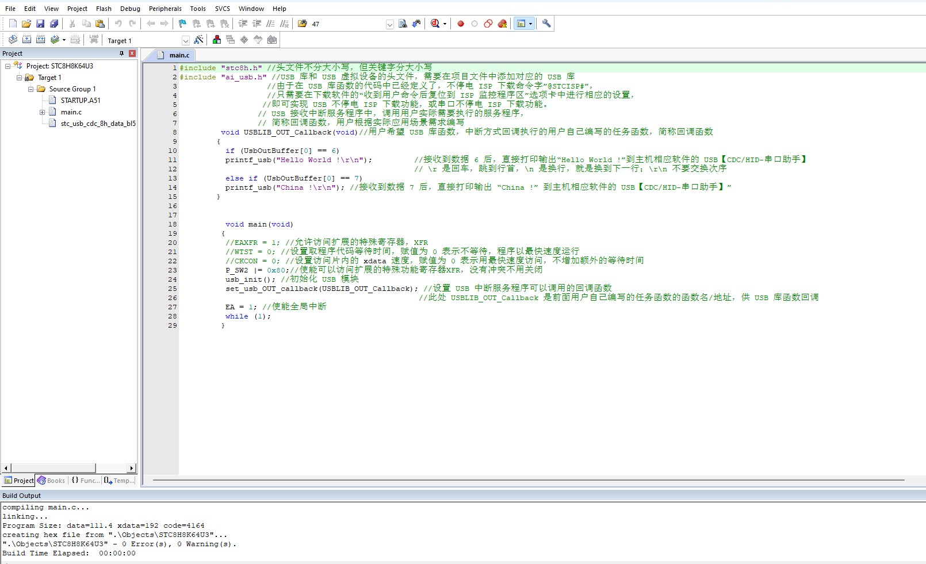This screenshot has height=564, width=926.
Task: Click the Project panel horizontal scrollbar
Action: click(53, 468)
